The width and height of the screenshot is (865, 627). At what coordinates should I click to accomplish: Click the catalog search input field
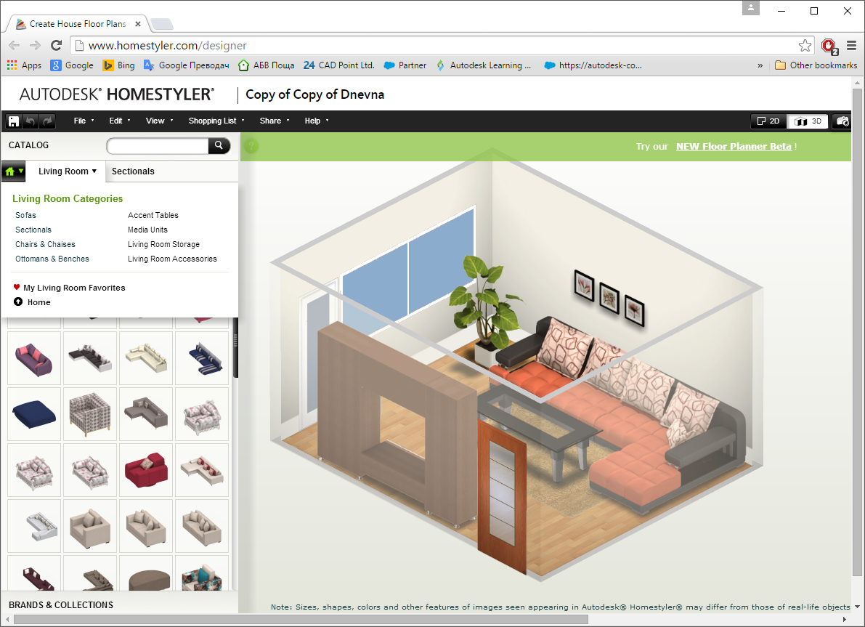[x=158, y=146]
